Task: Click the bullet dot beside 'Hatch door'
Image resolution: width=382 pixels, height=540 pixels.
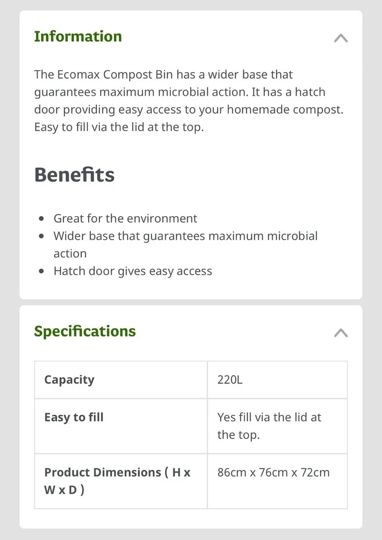Action: 42,272
